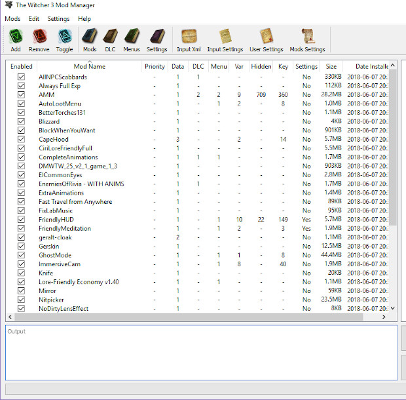Uncheck the GhostMode mod checkbox
The image size is (406, 400).
[x=21, y=255]
